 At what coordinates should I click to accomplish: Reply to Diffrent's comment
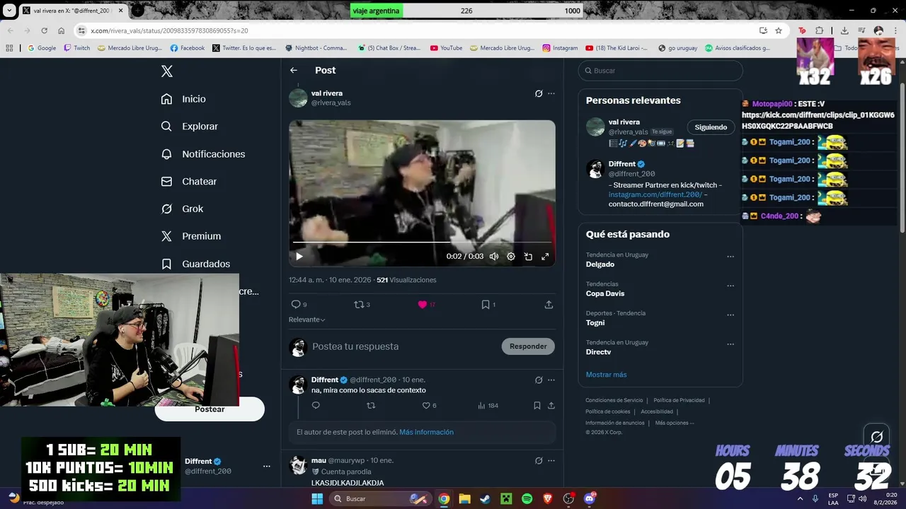click(316, 406)
